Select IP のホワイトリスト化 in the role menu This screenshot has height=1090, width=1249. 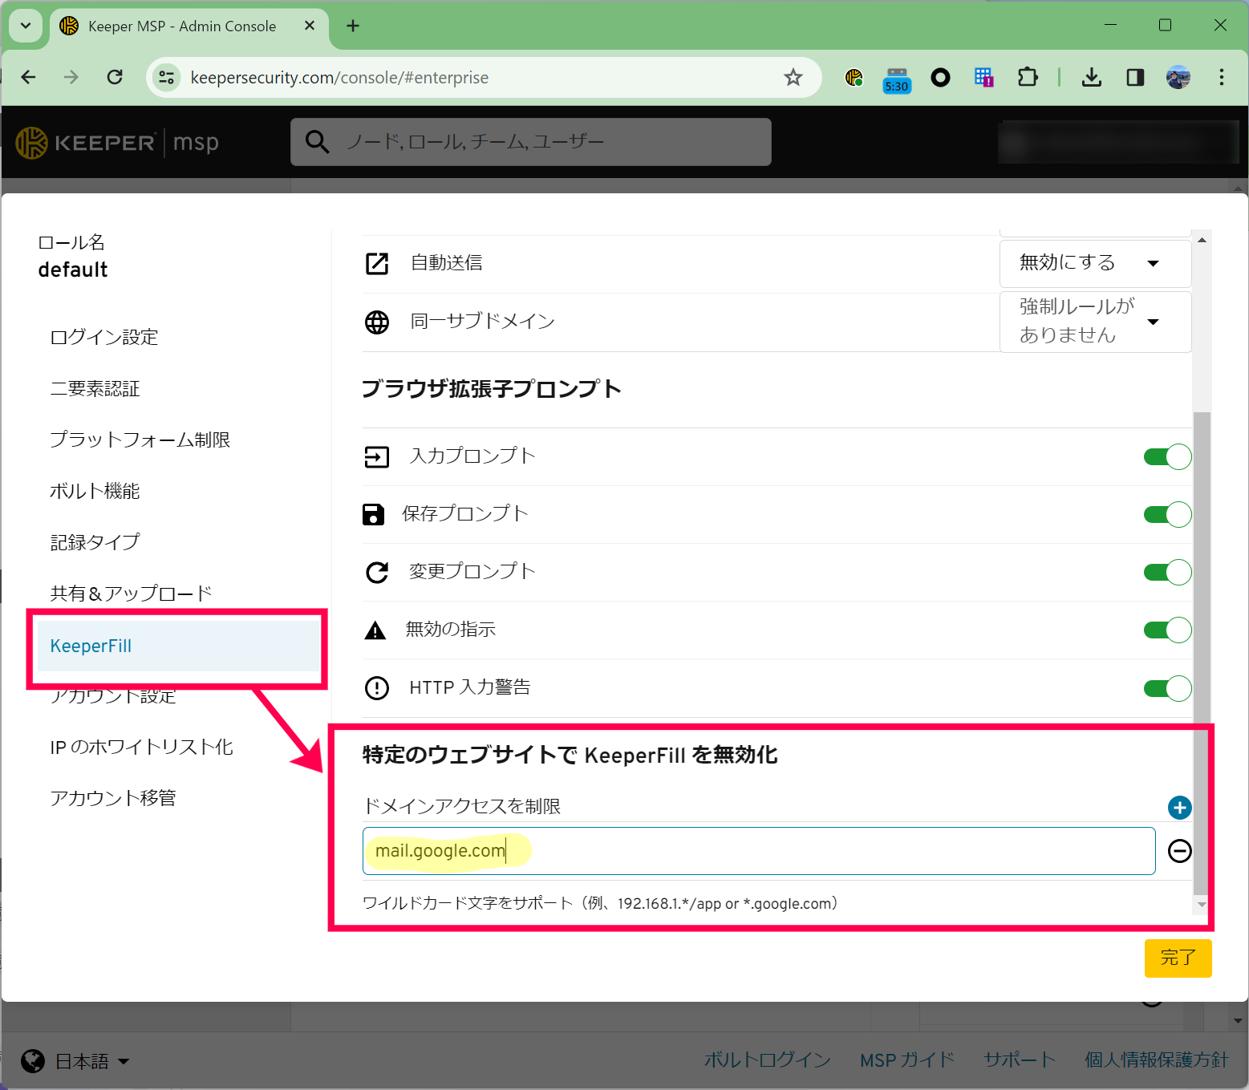142,748
